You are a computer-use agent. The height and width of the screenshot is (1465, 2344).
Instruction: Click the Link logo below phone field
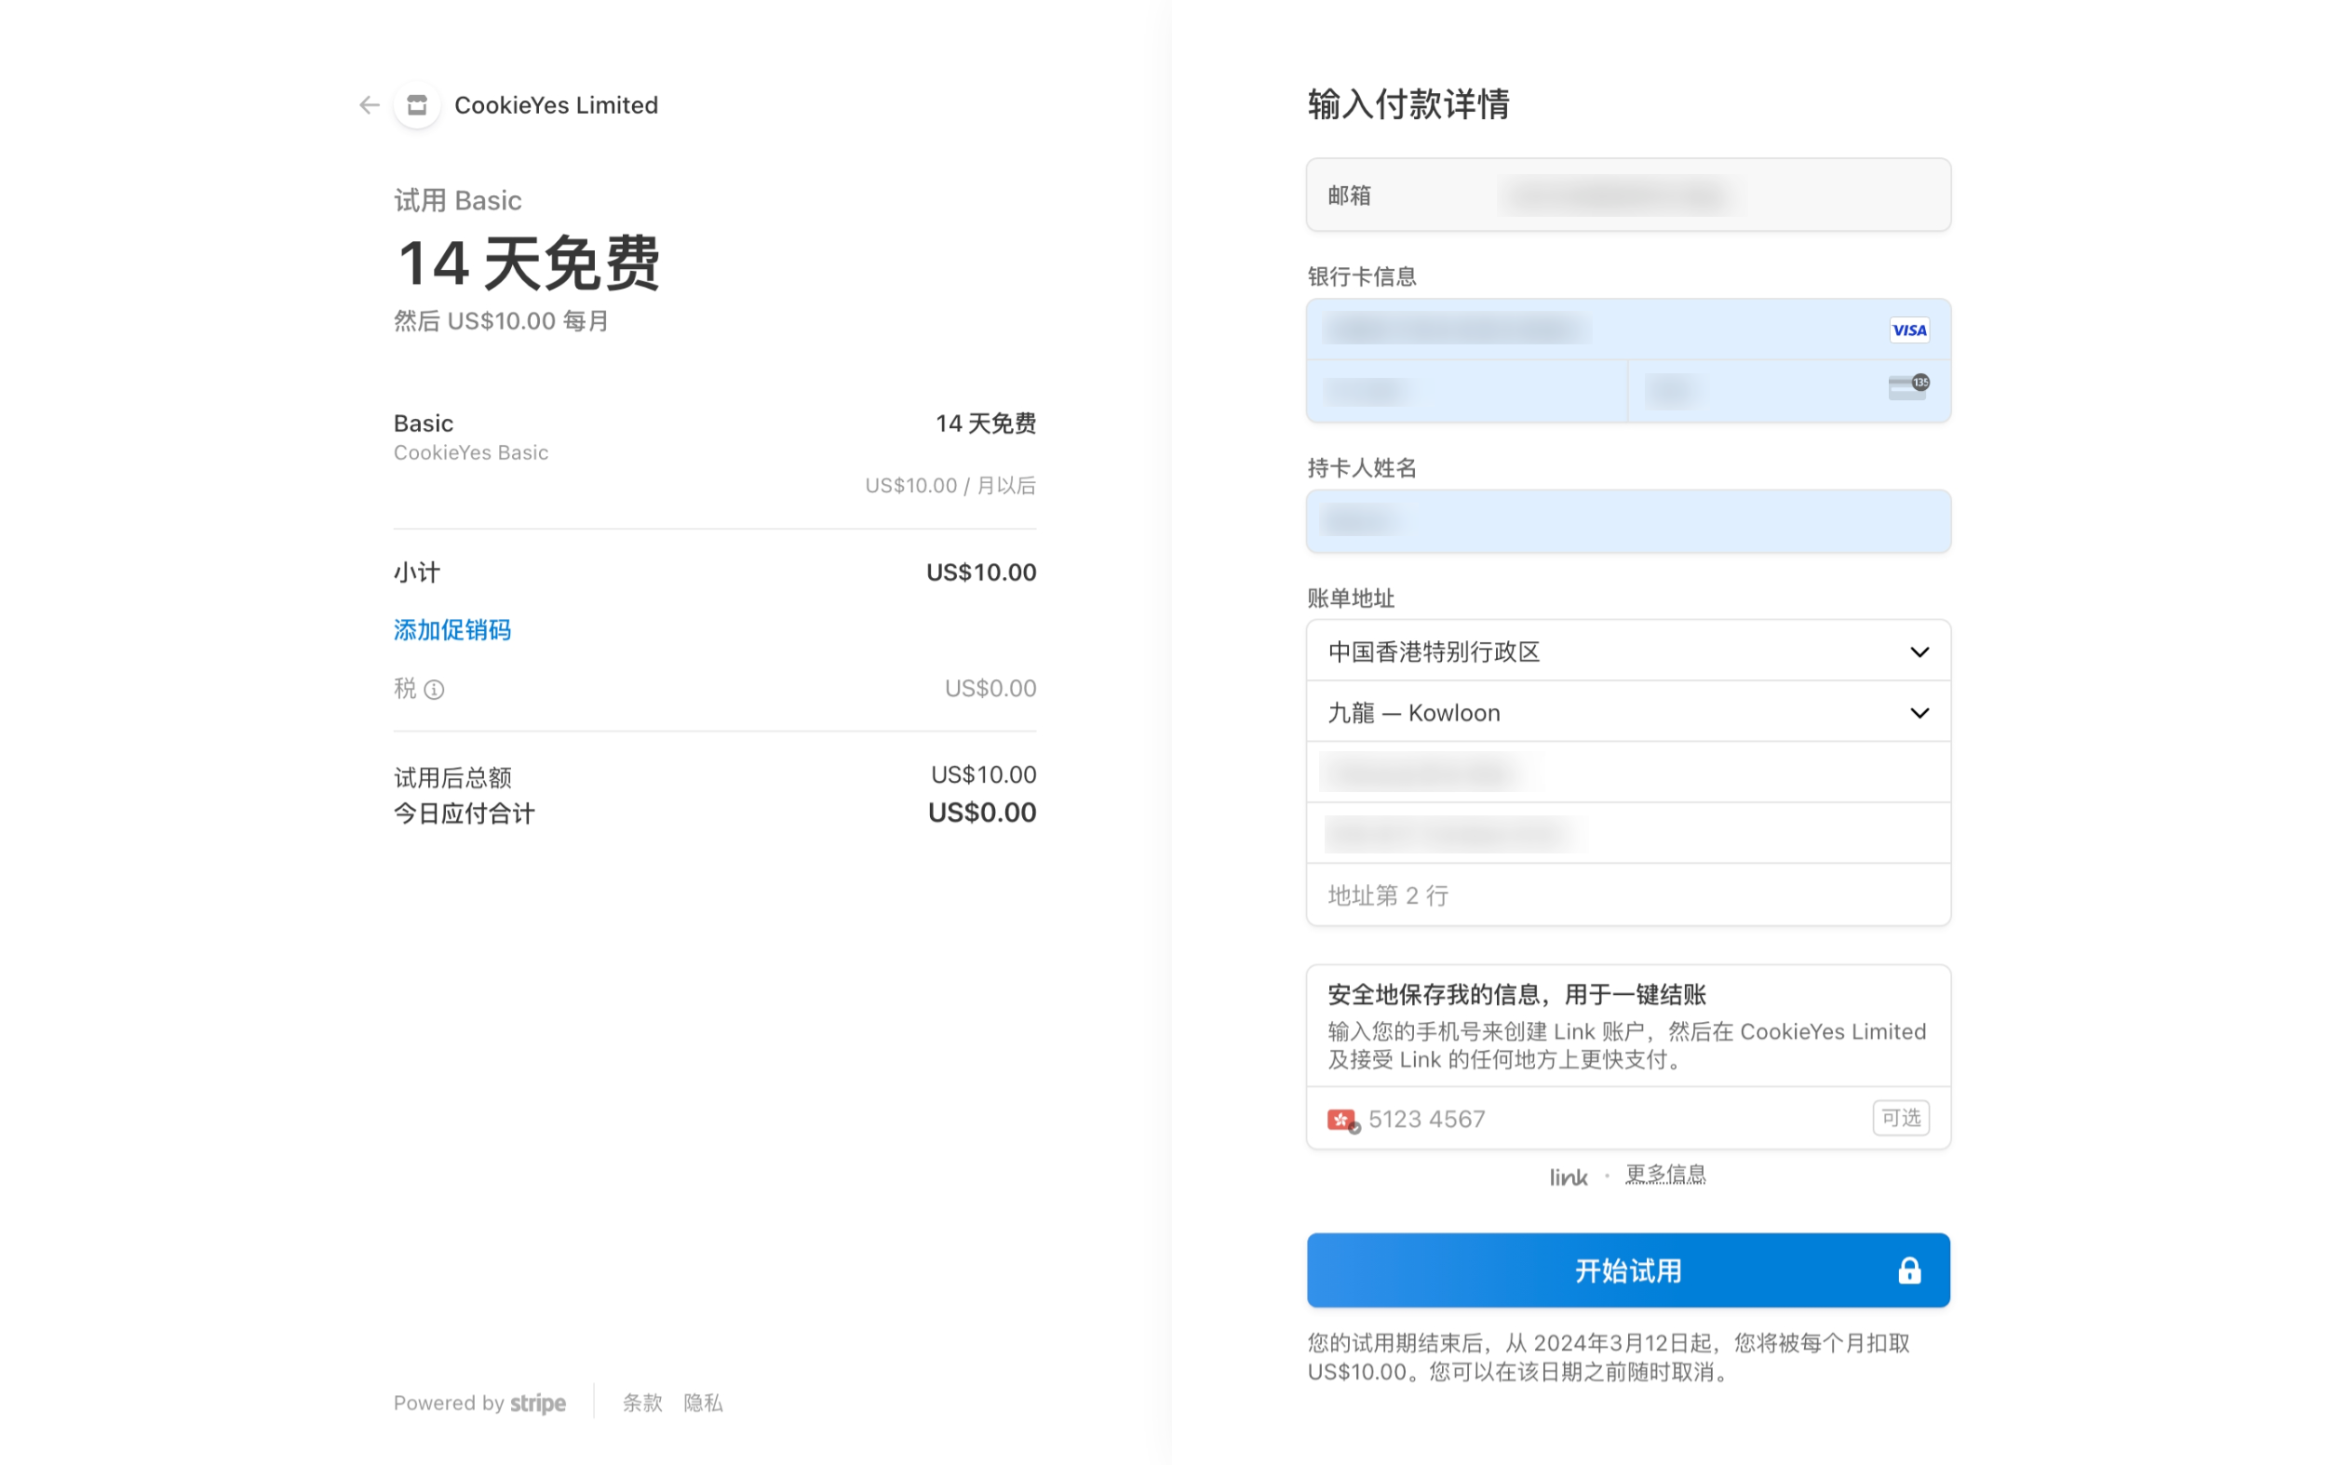1567,1177
